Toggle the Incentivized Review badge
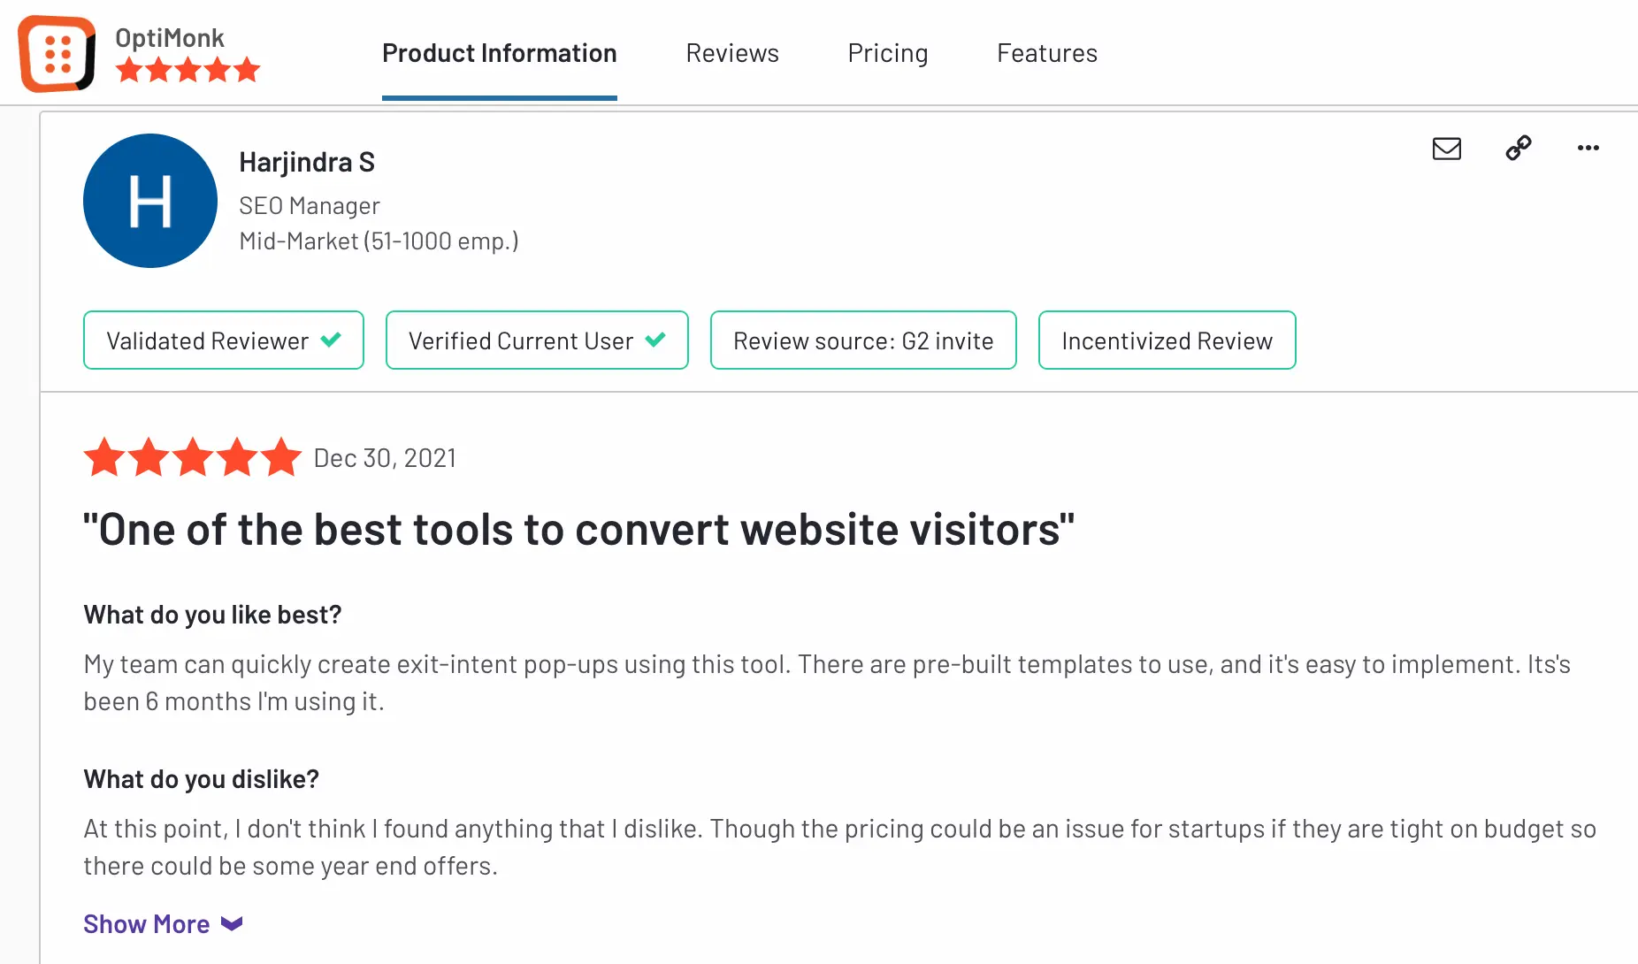 click(x=1166, y=340)
